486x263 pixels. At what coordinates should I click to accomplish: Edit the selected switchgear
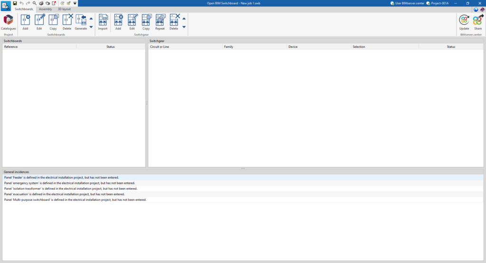(132, 22)
